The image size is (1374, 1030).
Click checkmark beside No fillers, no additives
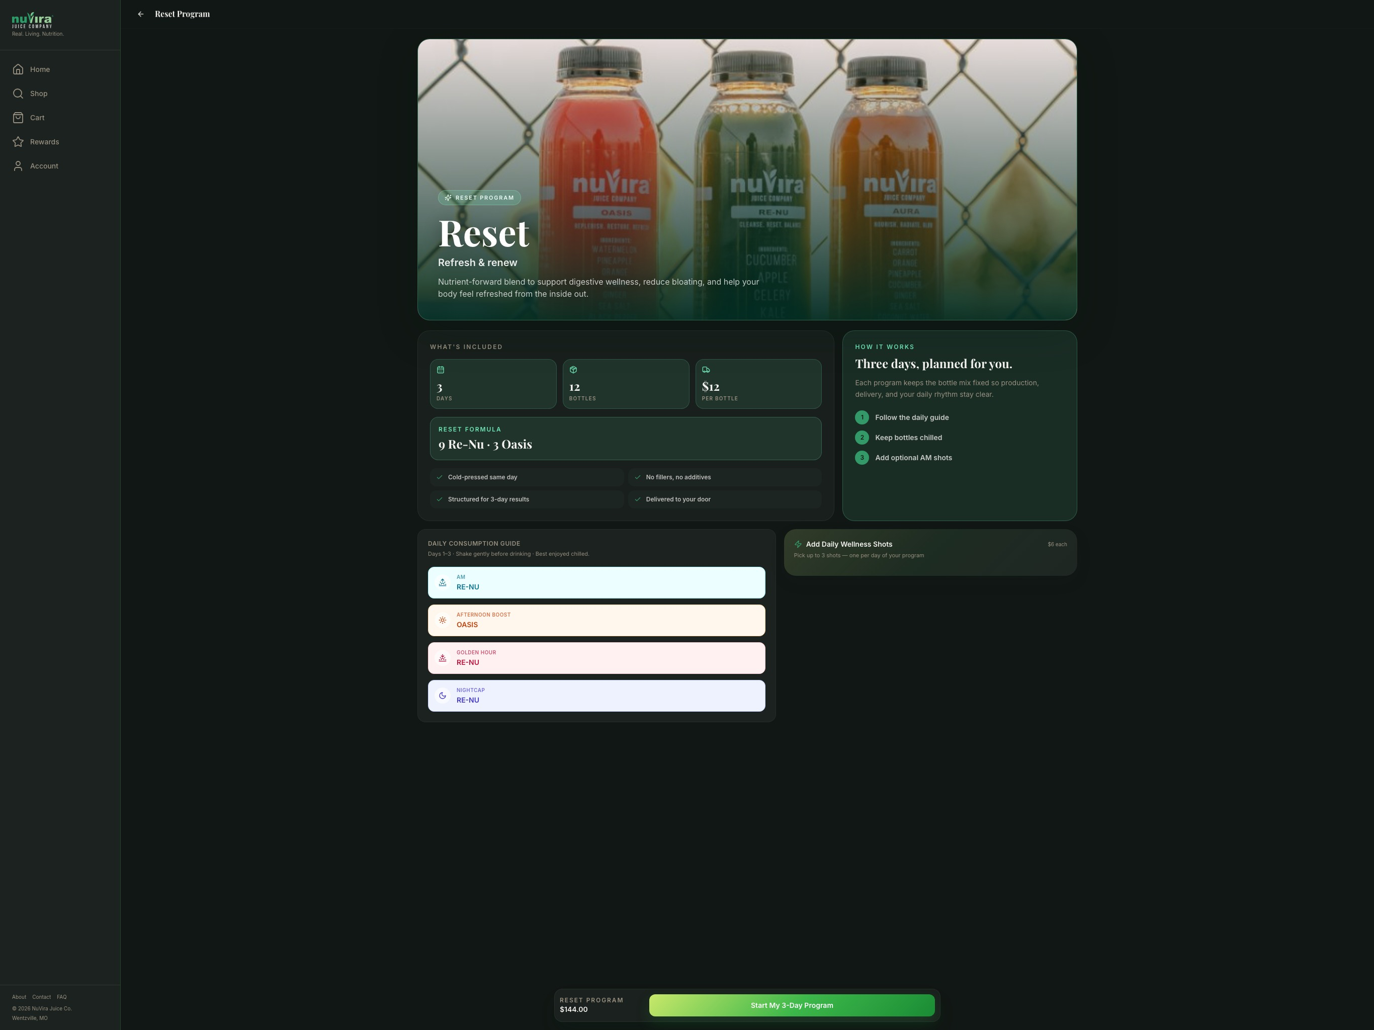coord(637,477)
